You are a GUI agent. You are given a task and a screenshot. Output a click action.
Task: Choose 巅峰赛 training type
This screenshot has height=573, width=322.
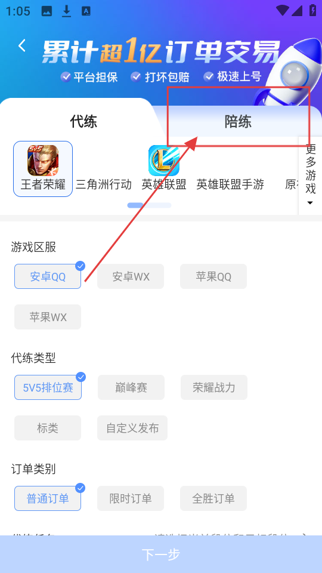coord(131,387)
